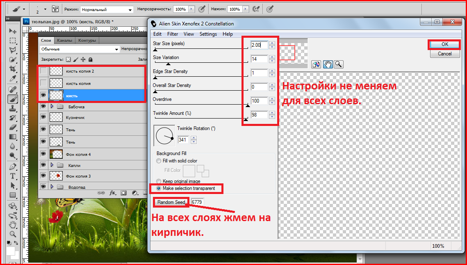
Task: Click the Random Seed button
Action: tap(171, 202)
